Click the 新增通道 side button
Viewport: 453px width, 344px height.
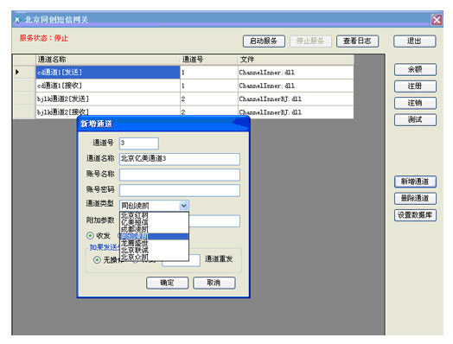(415, 182)
